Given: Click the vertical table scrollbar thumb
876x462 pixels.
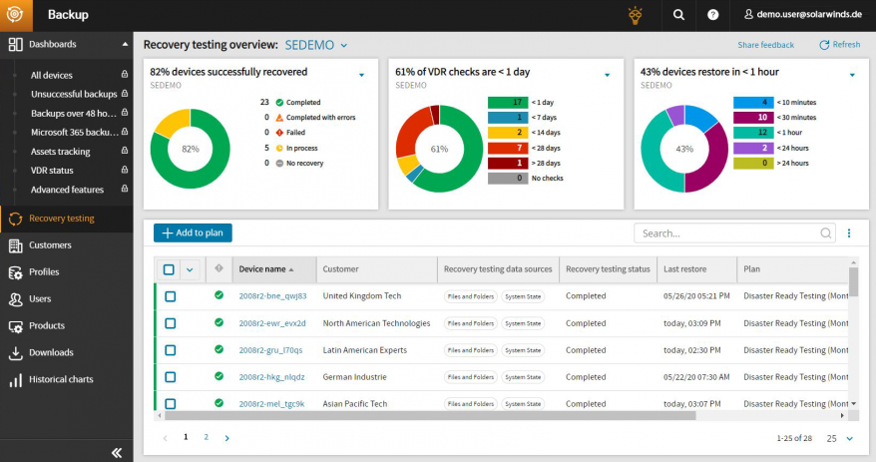Looking at the screenshot, I should 853,282.
